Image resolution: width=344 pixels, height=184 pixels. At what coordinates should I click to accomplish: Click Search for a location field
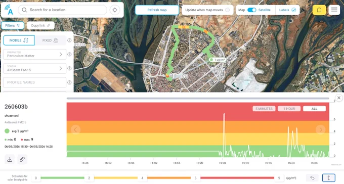[63, 10]
